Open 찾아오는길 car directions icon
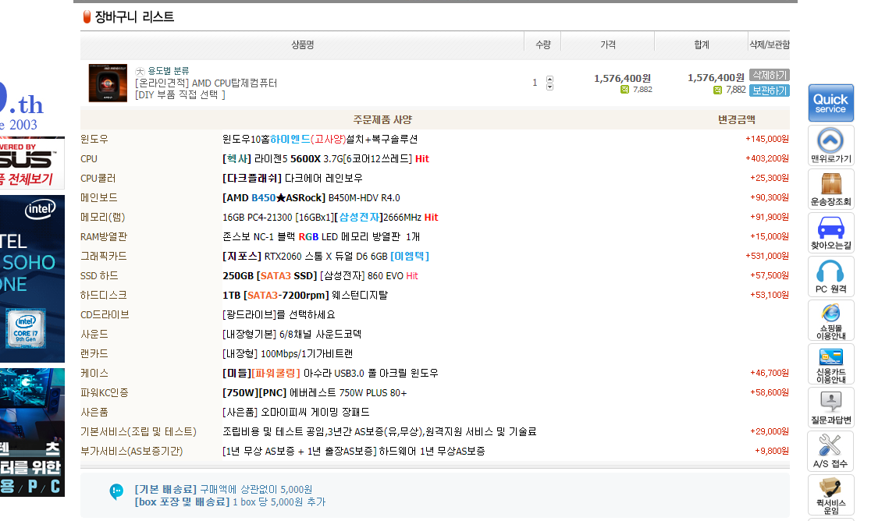The width and height of the screenshot is (896, 521). pyautogui.click(x=831, y=232)
